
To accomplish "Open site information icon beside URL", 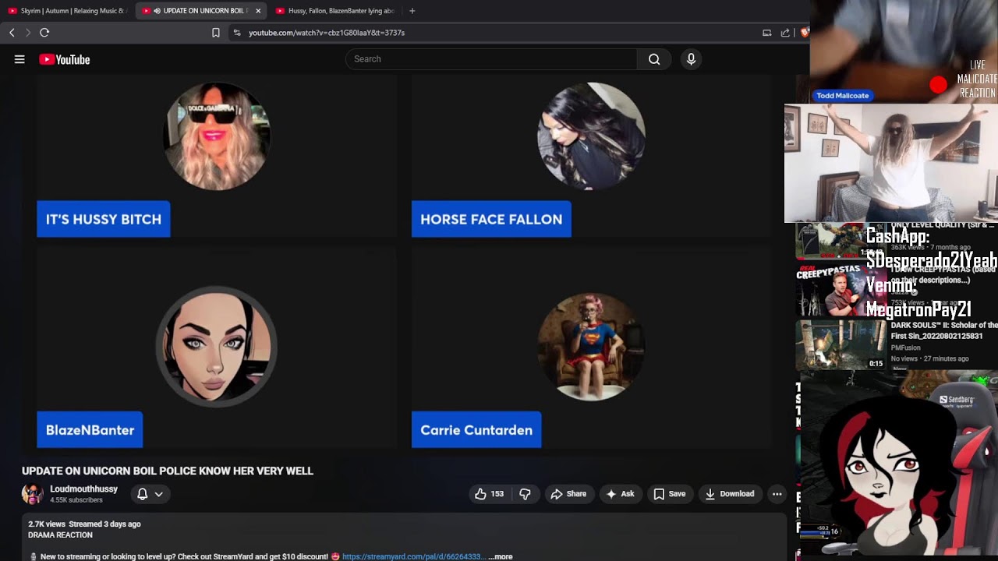I will 237,33.
